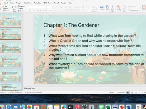Open Music app from the Dock
The image size is (146, 109).
(x=77, y=107)
